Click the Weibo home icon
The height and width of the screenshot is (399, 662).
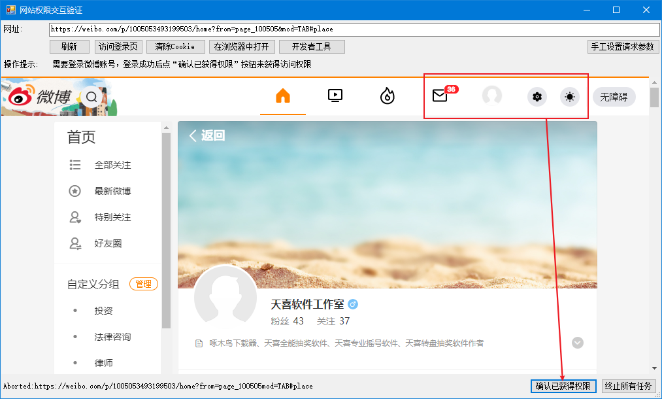282,96
